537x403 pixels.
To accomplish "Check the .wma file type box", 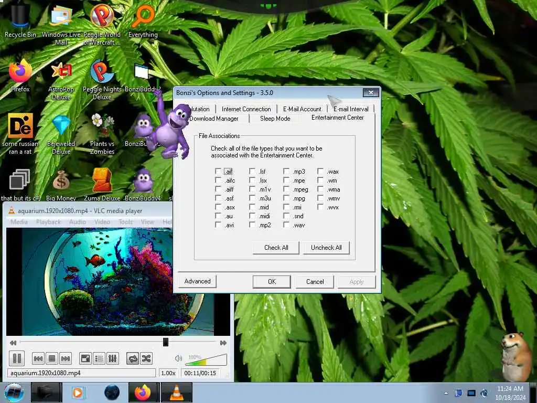I will [320, 189].
